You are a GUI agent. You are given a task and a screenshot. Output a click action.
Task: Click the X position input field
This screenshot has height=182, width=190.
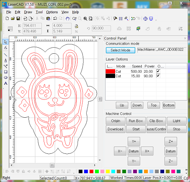point(32,26)
